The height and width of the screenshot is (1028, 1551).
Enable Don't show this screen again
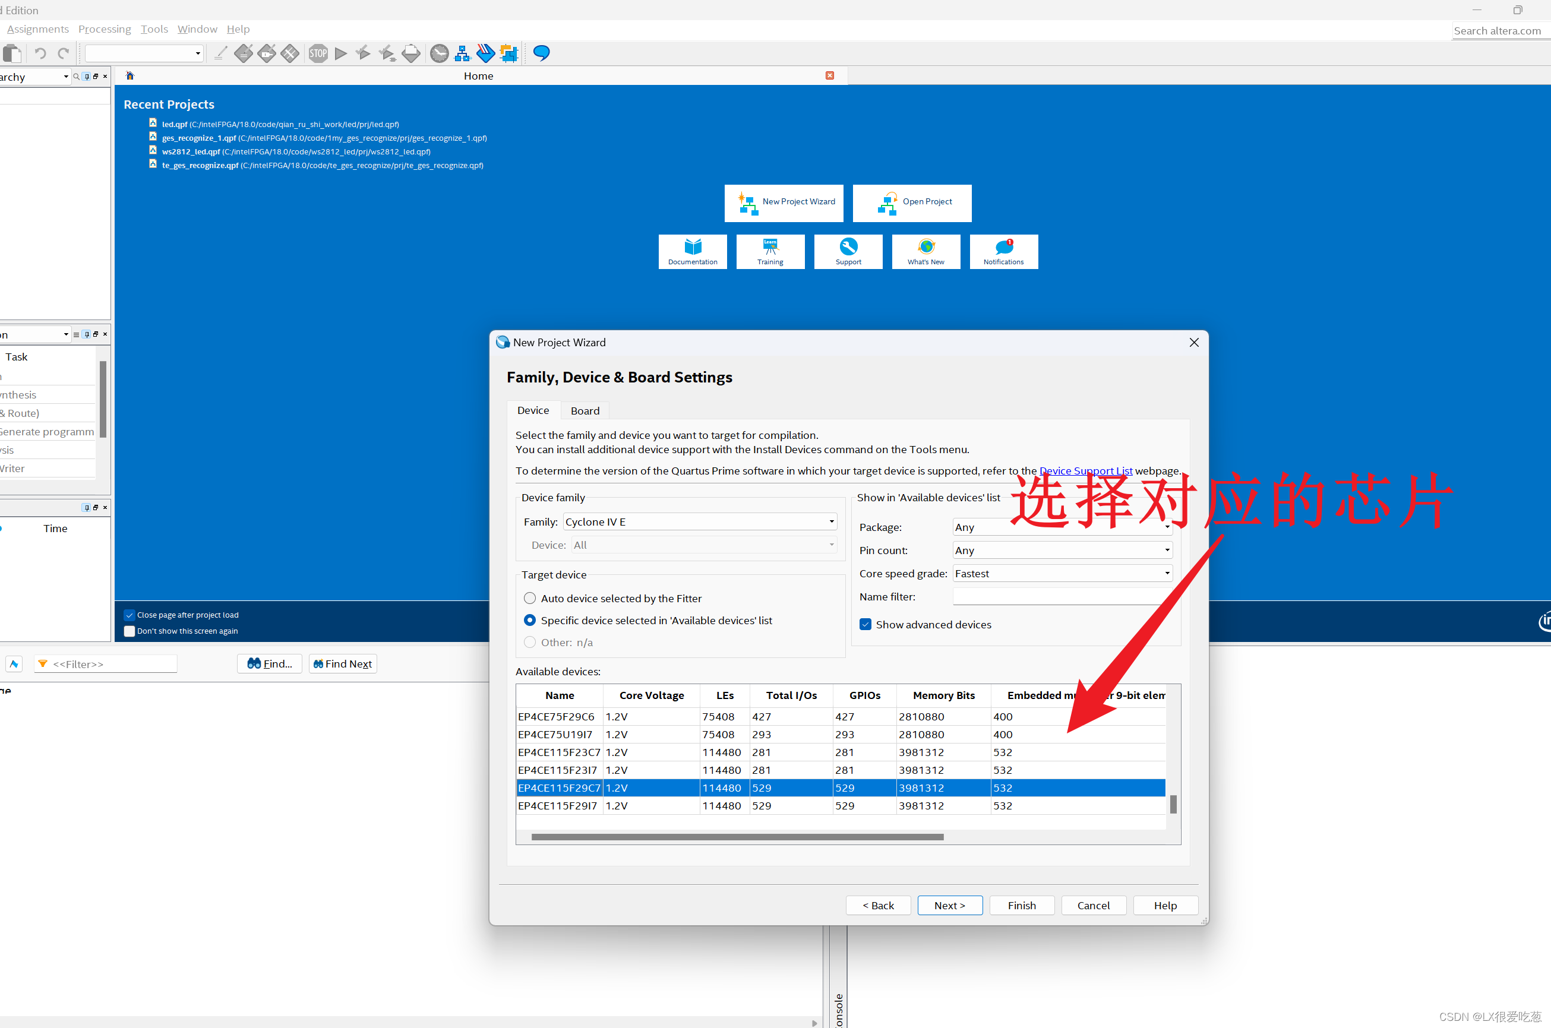129,631
